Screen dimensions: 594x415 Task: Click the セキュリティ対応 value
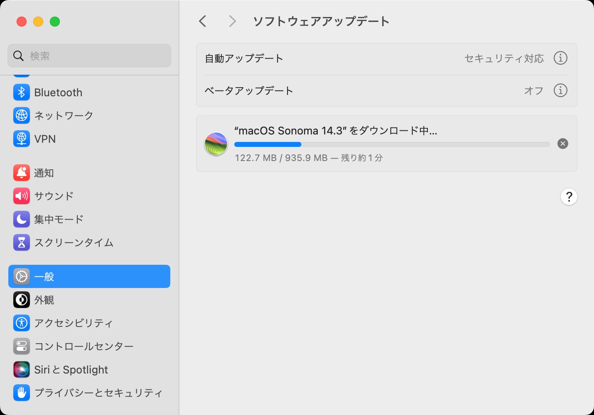pyautogui.click(x=504, y=58)
